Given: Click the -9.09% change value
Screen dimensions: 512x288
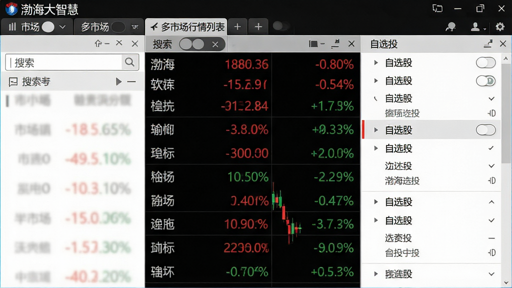Looking at the screenshot, I should (333, 248).
